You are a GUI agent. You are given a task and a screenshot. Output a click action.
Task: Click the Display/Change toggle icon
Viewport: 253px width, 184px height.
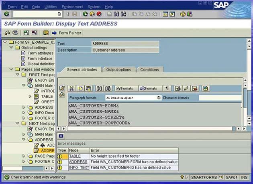(x=7, y=33)
